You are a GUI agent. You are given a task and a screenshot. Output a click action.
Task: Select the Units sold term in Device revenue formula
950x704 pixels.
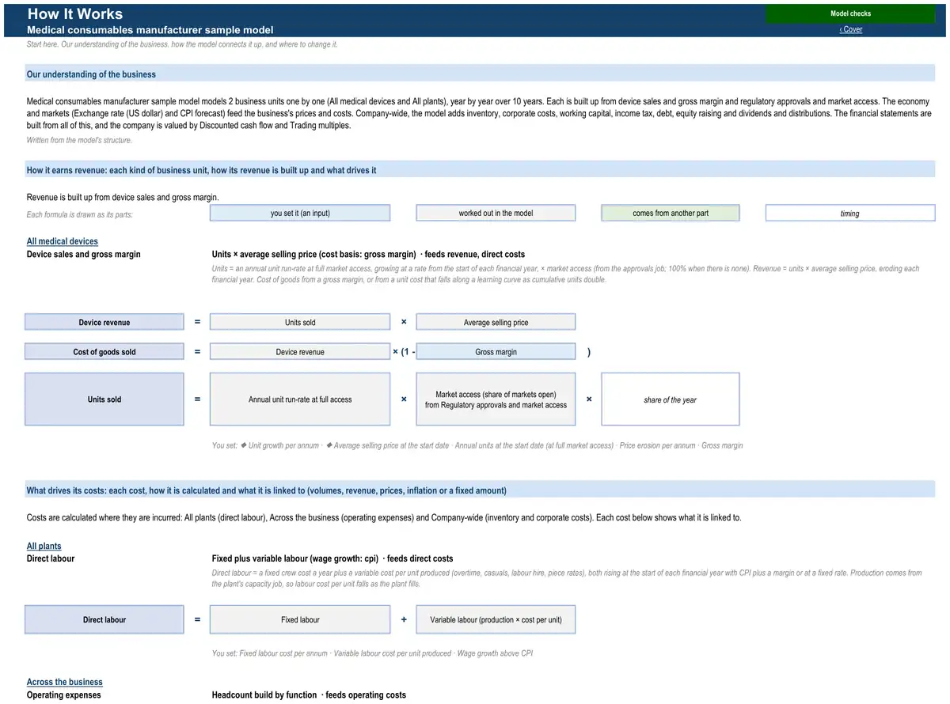pyautogui.click(x=300, y=322)
